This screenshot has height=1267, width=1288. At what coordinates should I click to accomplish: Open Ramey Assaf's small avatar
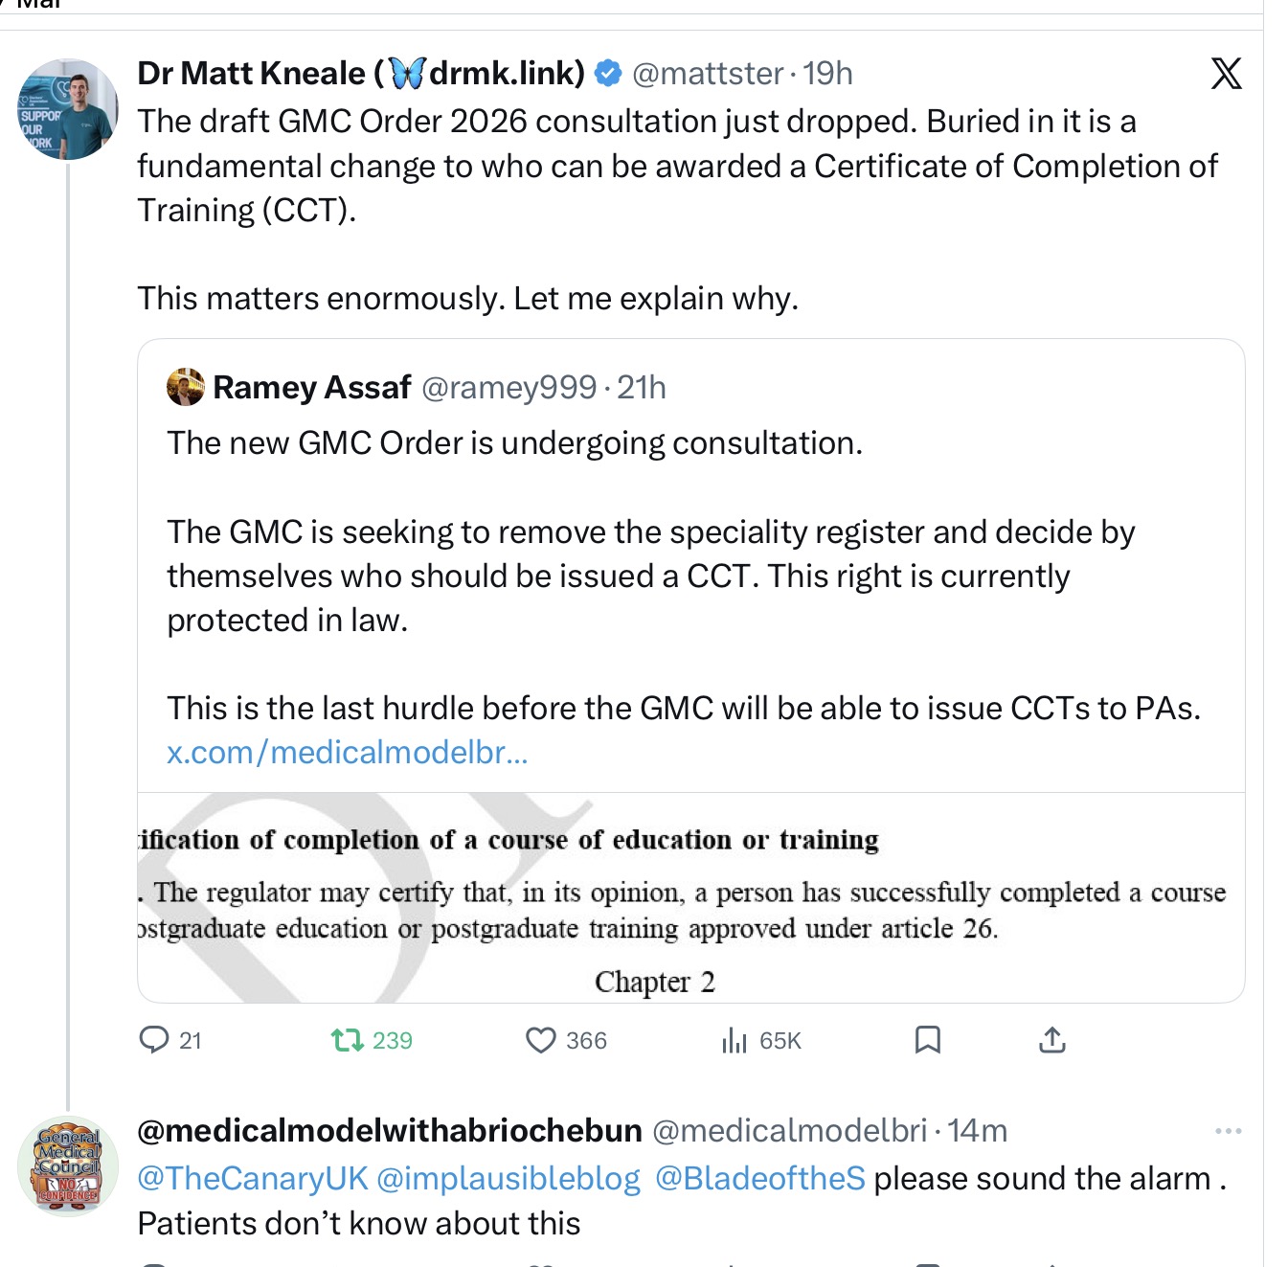pos(186,387)
